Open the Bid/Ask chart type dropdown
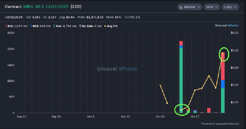 click(190, 7)
